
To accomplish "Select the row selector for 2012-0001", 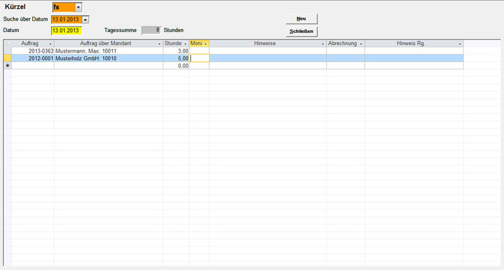I will pyautogui.click(x=8, y=58).
